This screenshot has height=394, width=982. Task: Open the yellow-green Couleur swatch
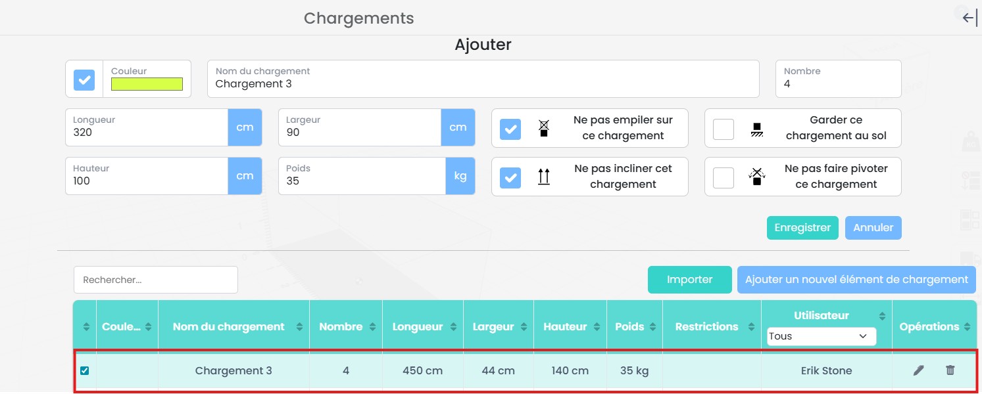tap(147, 84)
